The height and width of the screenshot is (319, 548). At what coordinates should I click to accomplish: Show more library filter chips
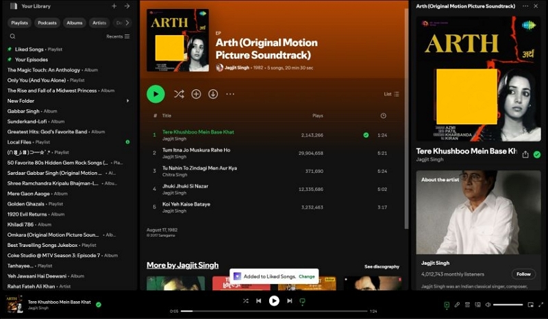(x=127, y=23)
